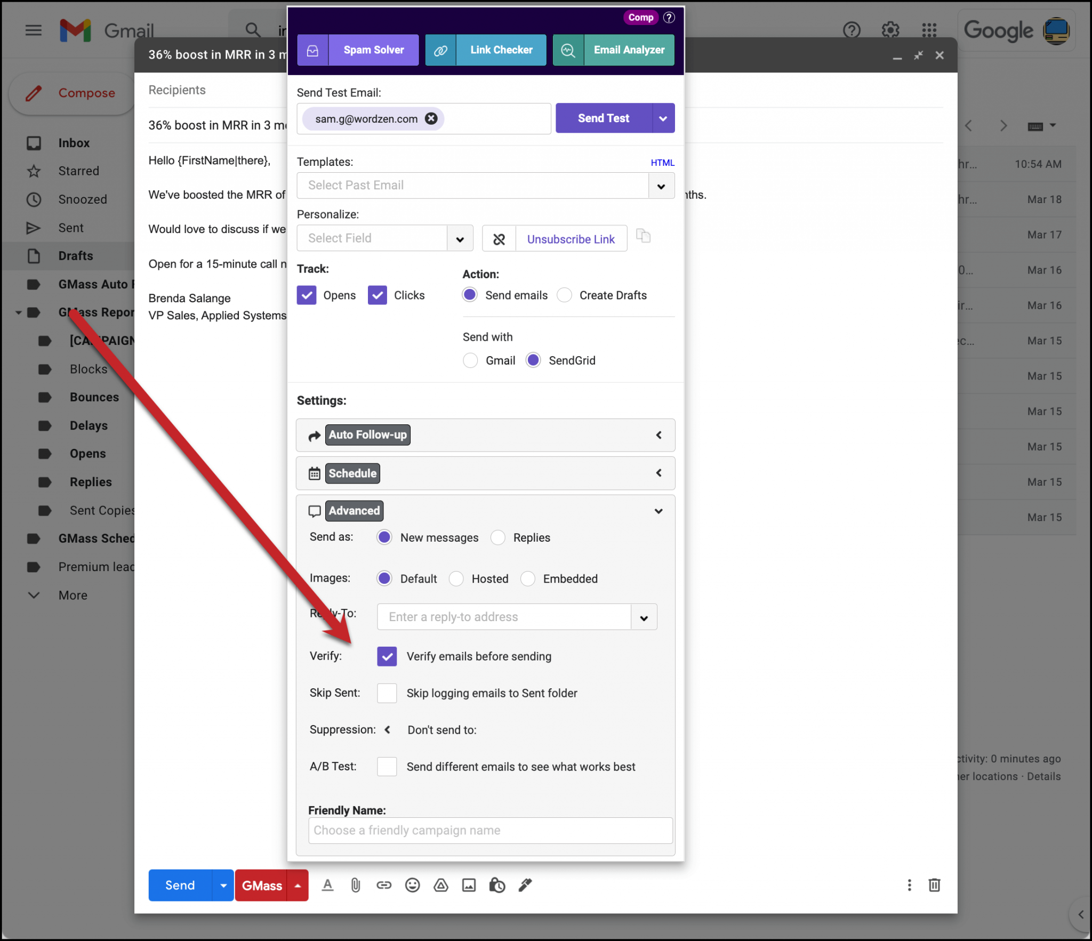This screenshot has width=1092, height=941.
Task: Click the Email Analyzer icon
Action: pos(566,49)
